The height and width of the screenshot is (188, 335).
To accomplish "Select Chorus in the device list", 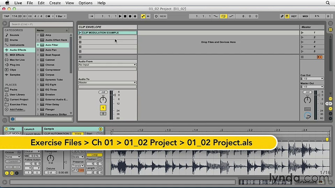I will 50,65.
